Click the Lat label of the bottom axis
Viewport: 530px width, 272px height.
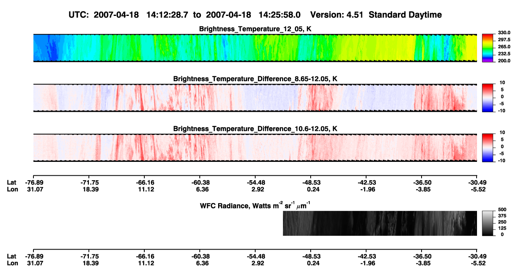12,257
